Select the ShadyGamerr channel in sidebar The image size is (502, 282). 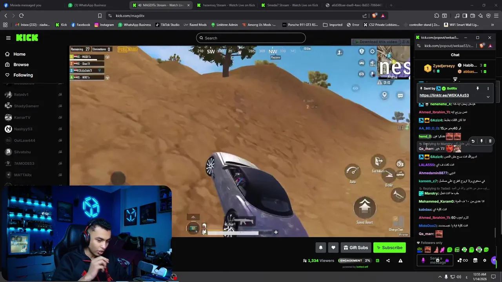tap(26, 106)
